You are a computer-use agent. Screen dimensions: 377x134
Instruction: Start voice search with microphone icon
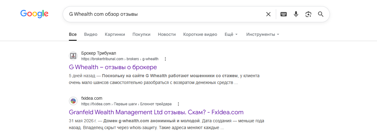tap(296, 14)
